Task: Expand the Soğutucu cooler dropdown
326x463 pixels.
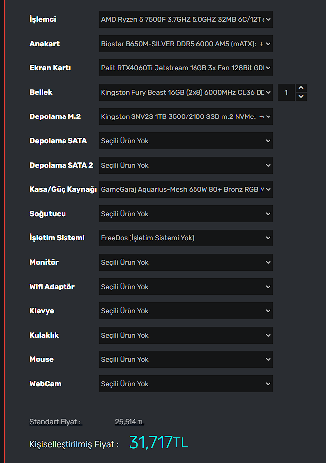Action: tap(186, 214)
